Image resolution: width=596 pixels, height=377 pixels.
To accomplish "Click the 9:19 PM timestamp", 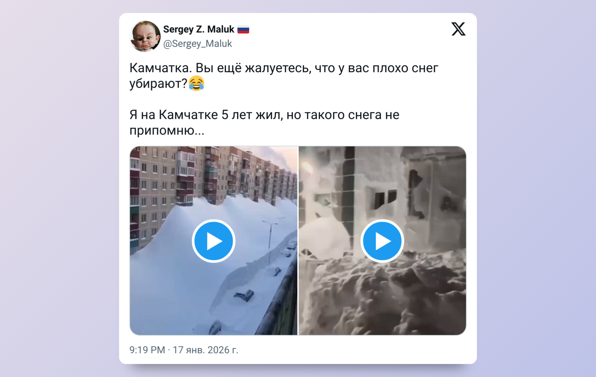I will (147, 350).
